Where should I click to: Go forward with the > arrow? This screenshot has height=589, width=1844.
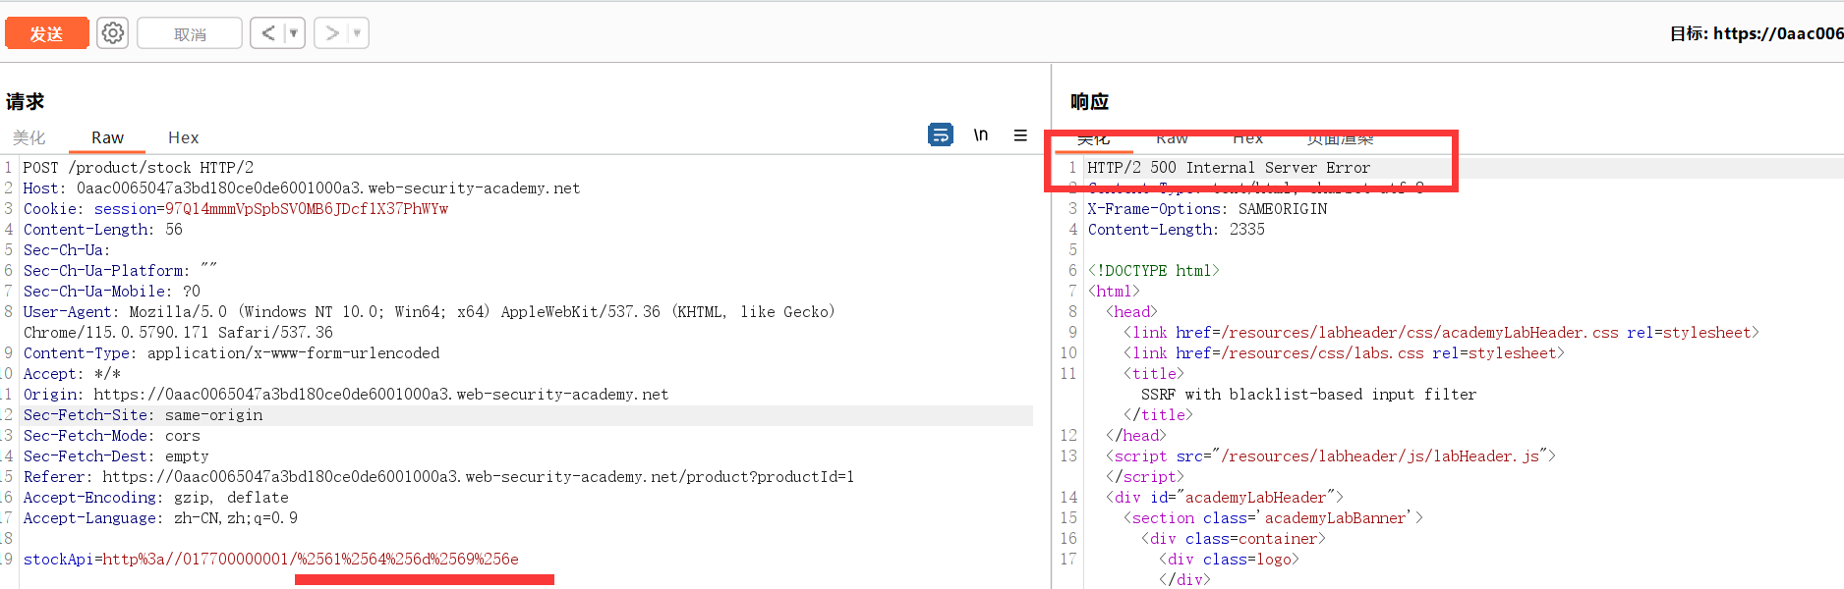[x=332, y=33]
